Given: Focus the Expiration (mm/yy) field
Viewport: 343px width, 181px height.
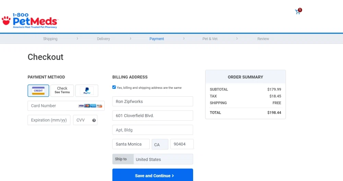Looking at the screenshot, I should 49,120.
